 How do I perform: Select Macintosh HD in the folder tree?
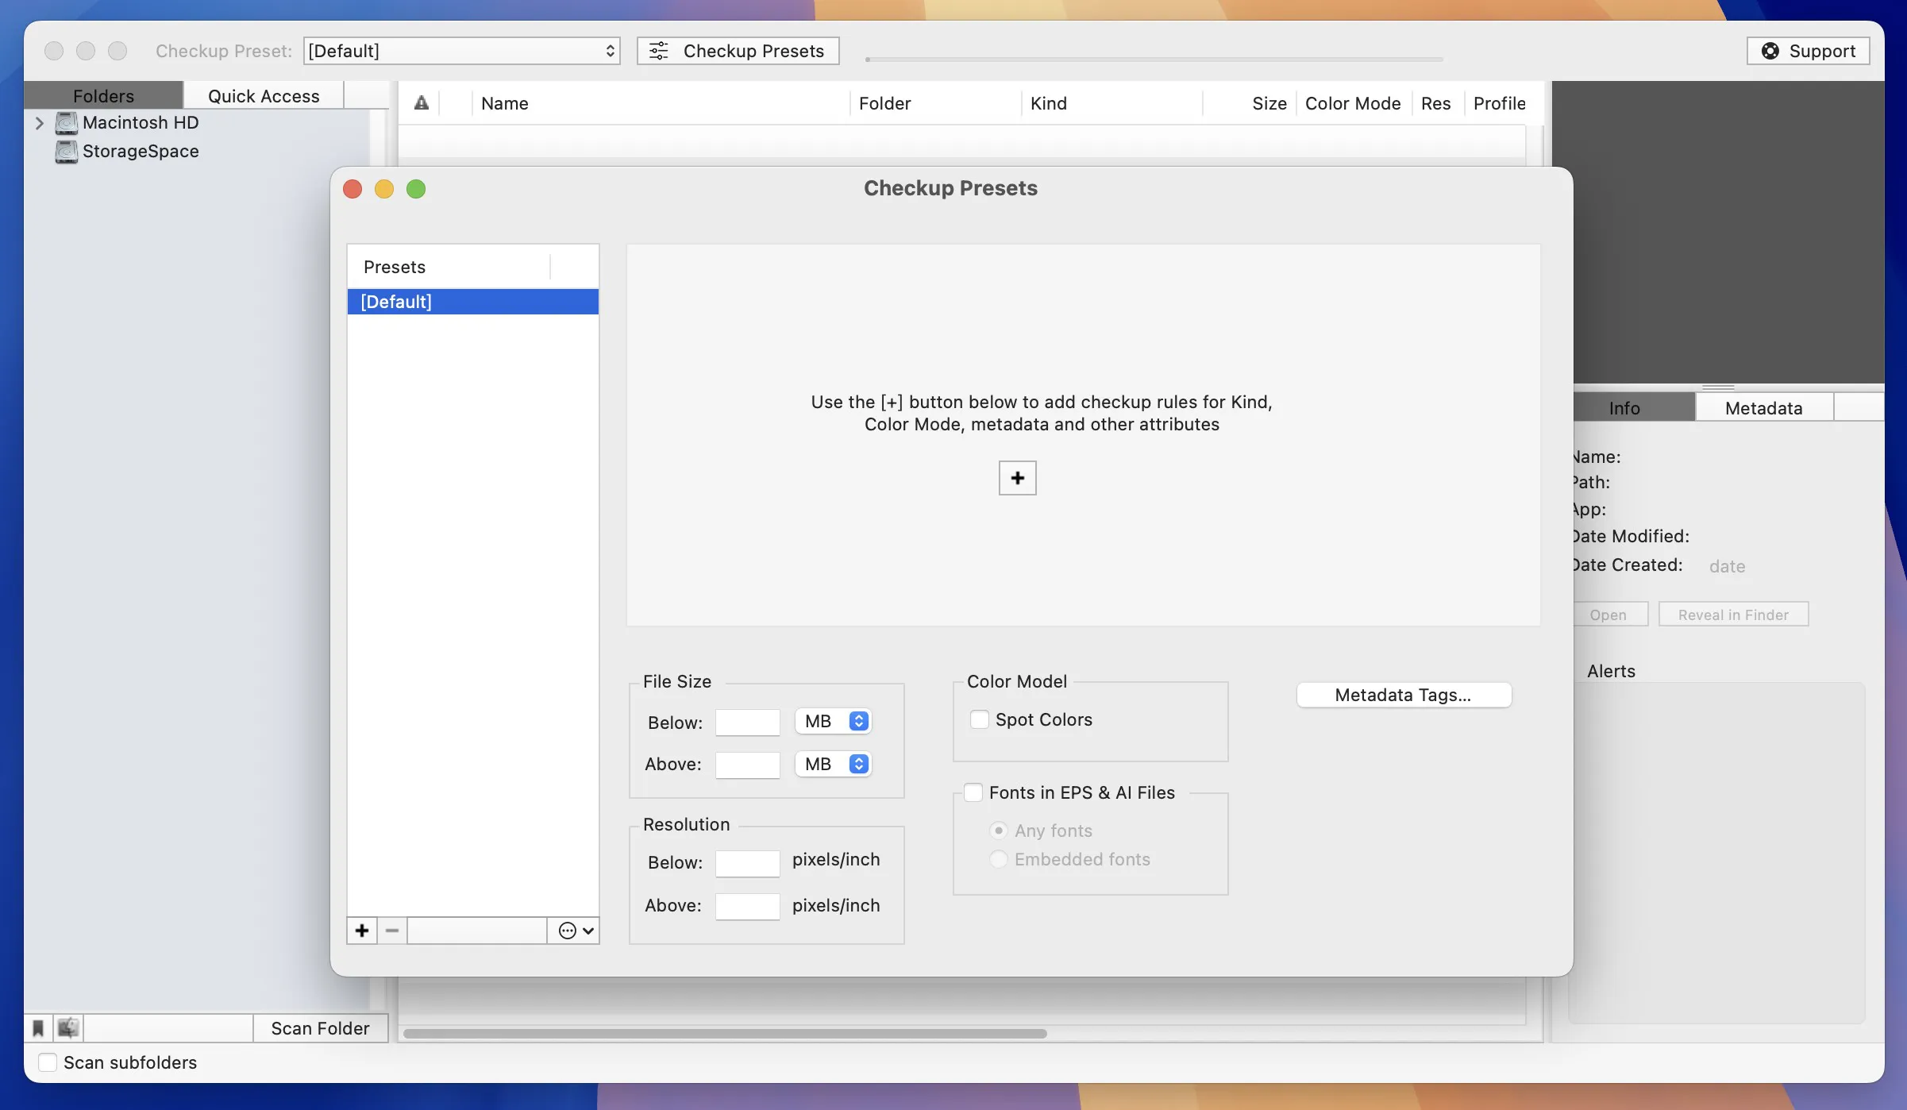tap(141, 123)
